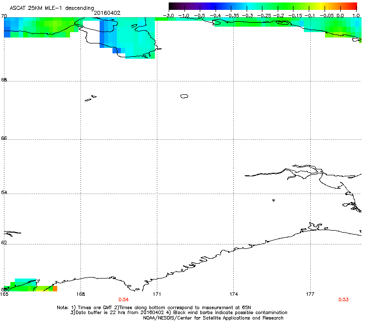The width and height of the screenshot is (365, 321).
Task: Click the longitude label 171
Action: pos(157,294)
